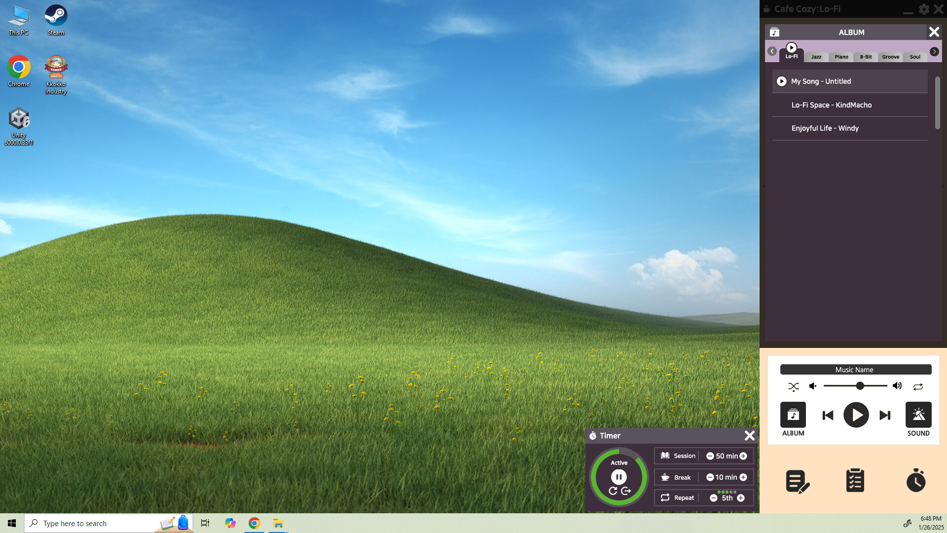Screen dimensions: 947x533
Task: Switch to the Soul genre tab
Action: pyautogui.click(x=915, y=57)
